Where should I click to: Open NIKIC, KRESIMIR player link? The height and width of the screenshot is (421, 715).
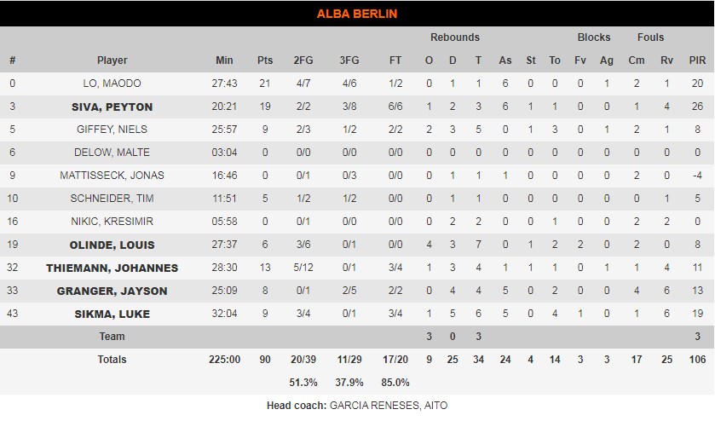tap(112, 222)
